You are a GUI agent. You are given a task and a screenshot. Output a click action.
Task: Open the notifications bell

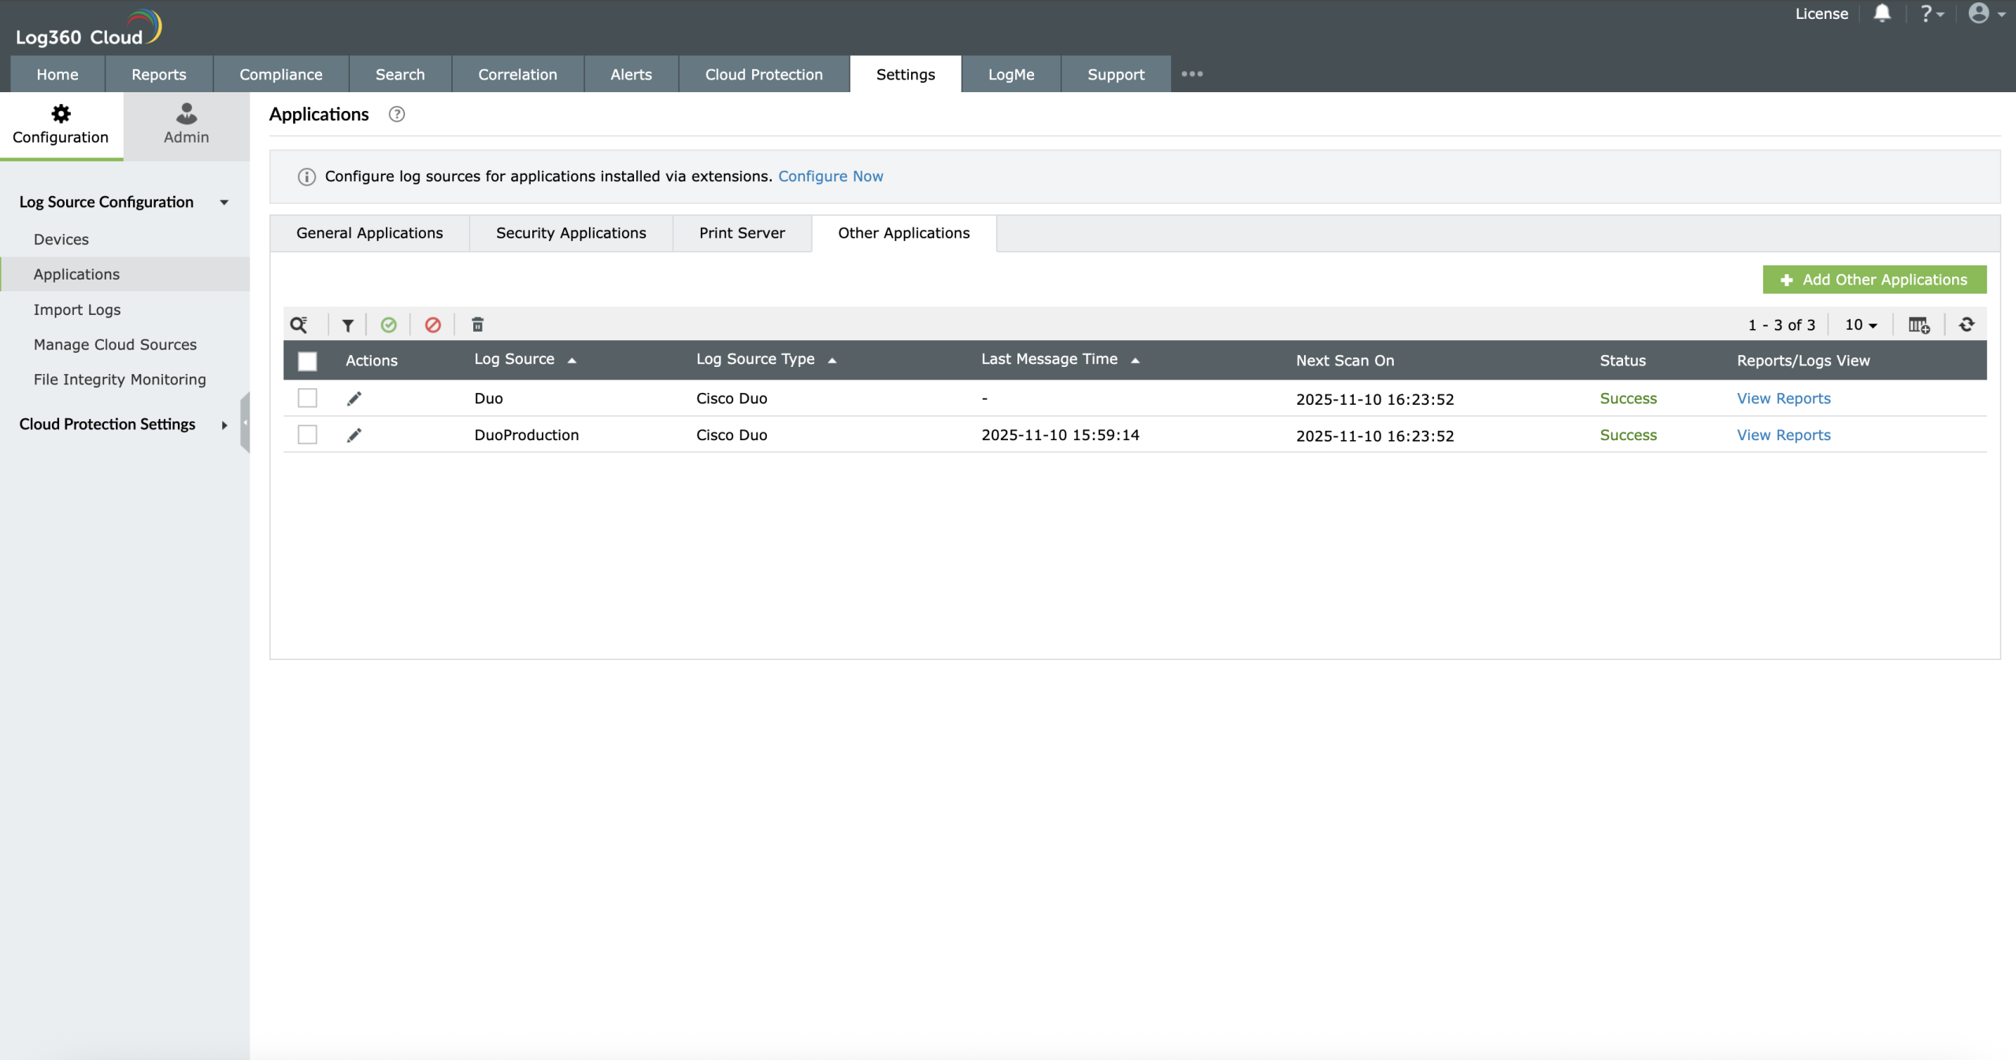pos(1881,13)
